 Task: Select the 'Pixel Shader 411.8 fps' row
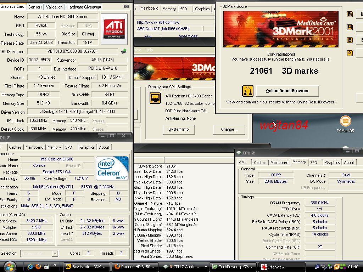[184, 246]
